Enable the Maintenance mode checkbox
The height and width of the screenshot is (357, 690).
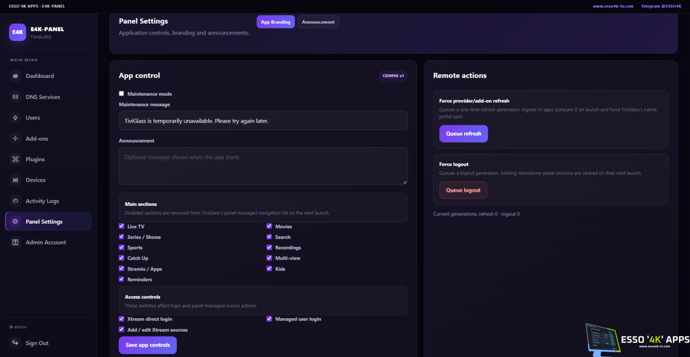click(x=121, y=94)
